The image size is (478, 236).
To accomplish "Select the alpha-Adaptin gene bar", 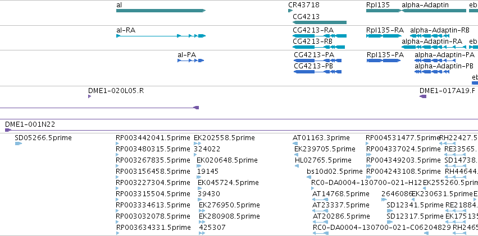I will click(434, 11).
